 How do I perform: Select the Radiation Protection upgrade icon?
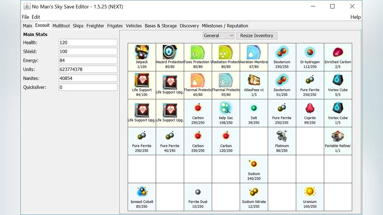click(x=226, y=52)
